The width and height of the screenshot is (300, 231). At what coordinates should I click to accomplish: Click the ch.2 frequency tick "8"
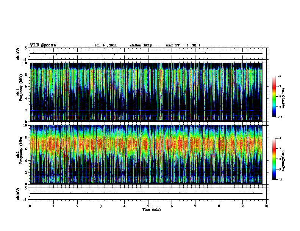26,137
